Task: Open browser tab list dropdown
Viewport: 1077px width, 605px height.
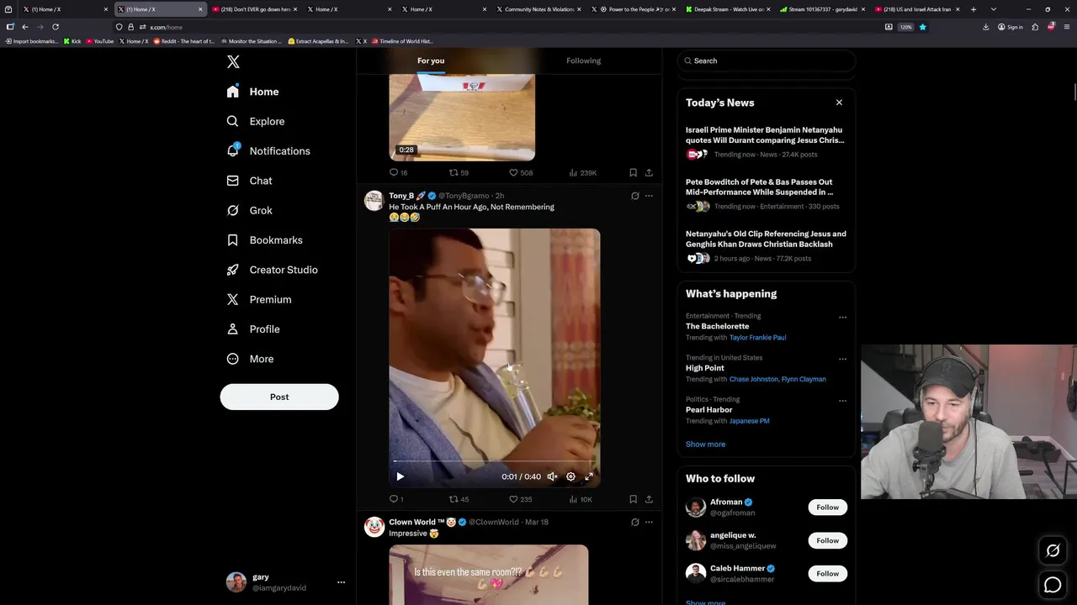Action: [x=994, y=9]
